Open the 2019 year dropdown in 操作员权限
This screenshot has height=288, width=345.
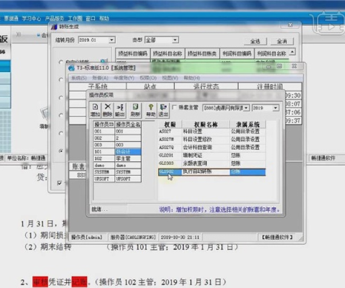275,108
